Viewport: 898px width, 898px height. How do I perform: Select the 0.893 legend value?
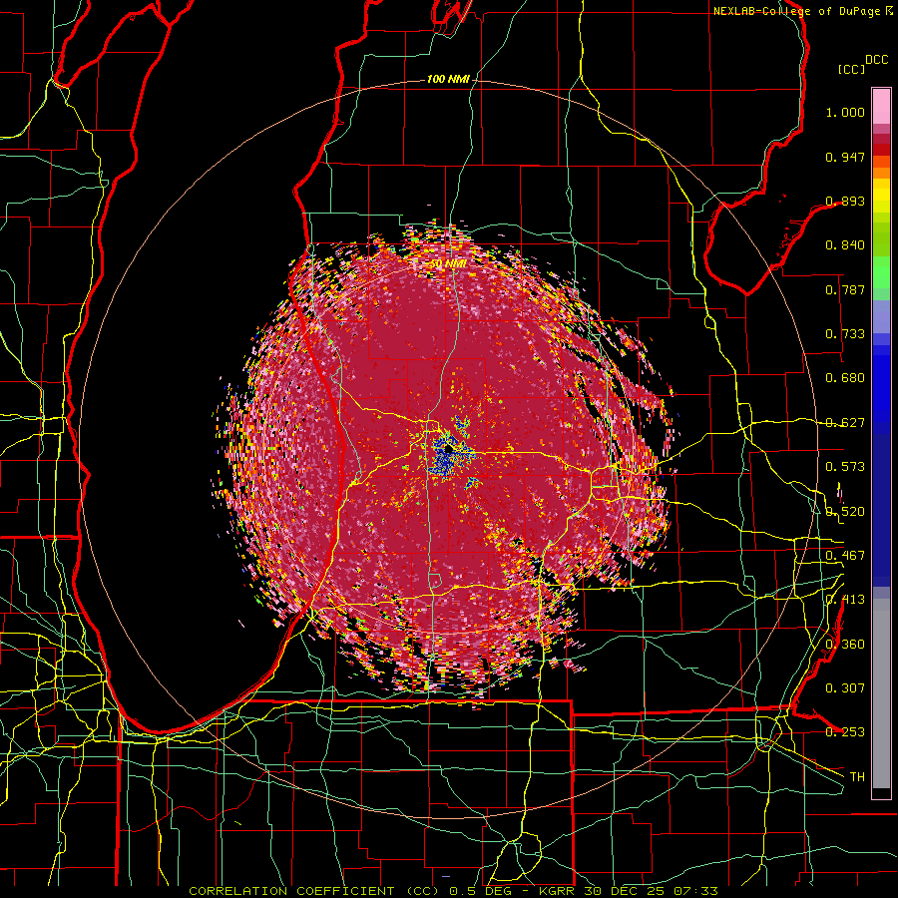(x=845, y=201)
